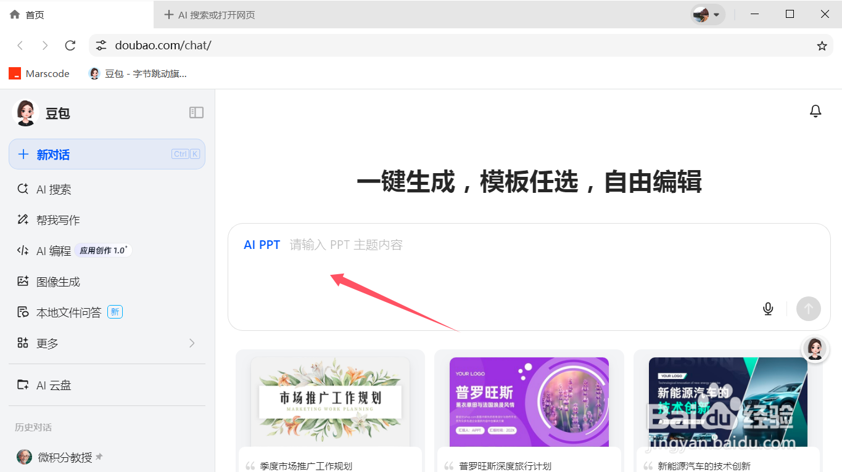Image resolution: width=842 pixels, height=472 pixels.
Task: Open the floating Doubao assistant avatar
Action: 814,349
